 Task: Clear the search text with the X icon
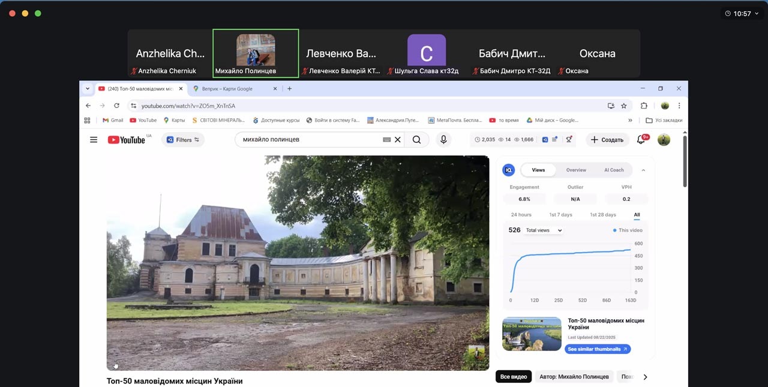(x=397, y=140)
